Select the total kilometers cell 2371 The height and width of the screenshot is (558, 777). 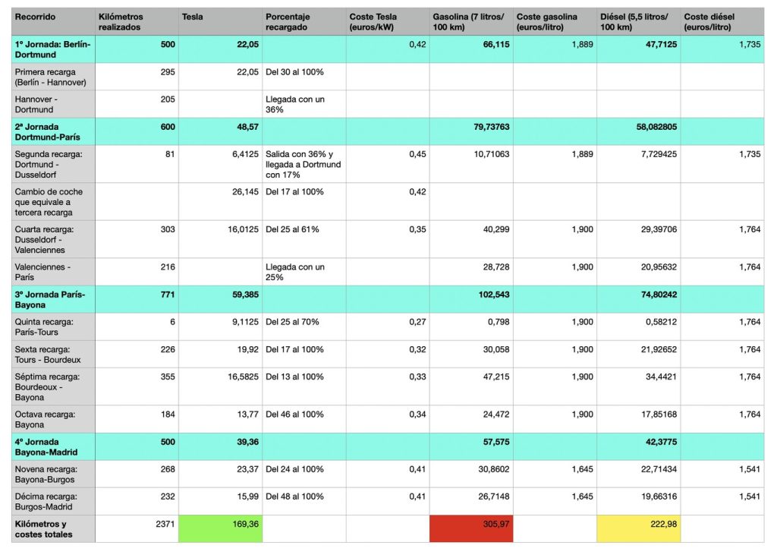click(137, 528)
